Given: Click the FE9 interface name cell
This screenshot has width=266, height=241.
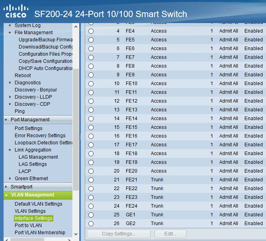Looking at the screenshot, I should [x=130, y=75].
